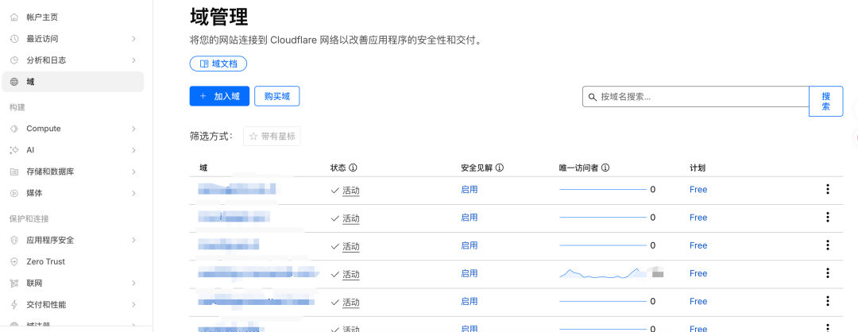Viewport: 858px width, 332px height.
Task: Click the 计划 column header
Action: click(698, 168)
